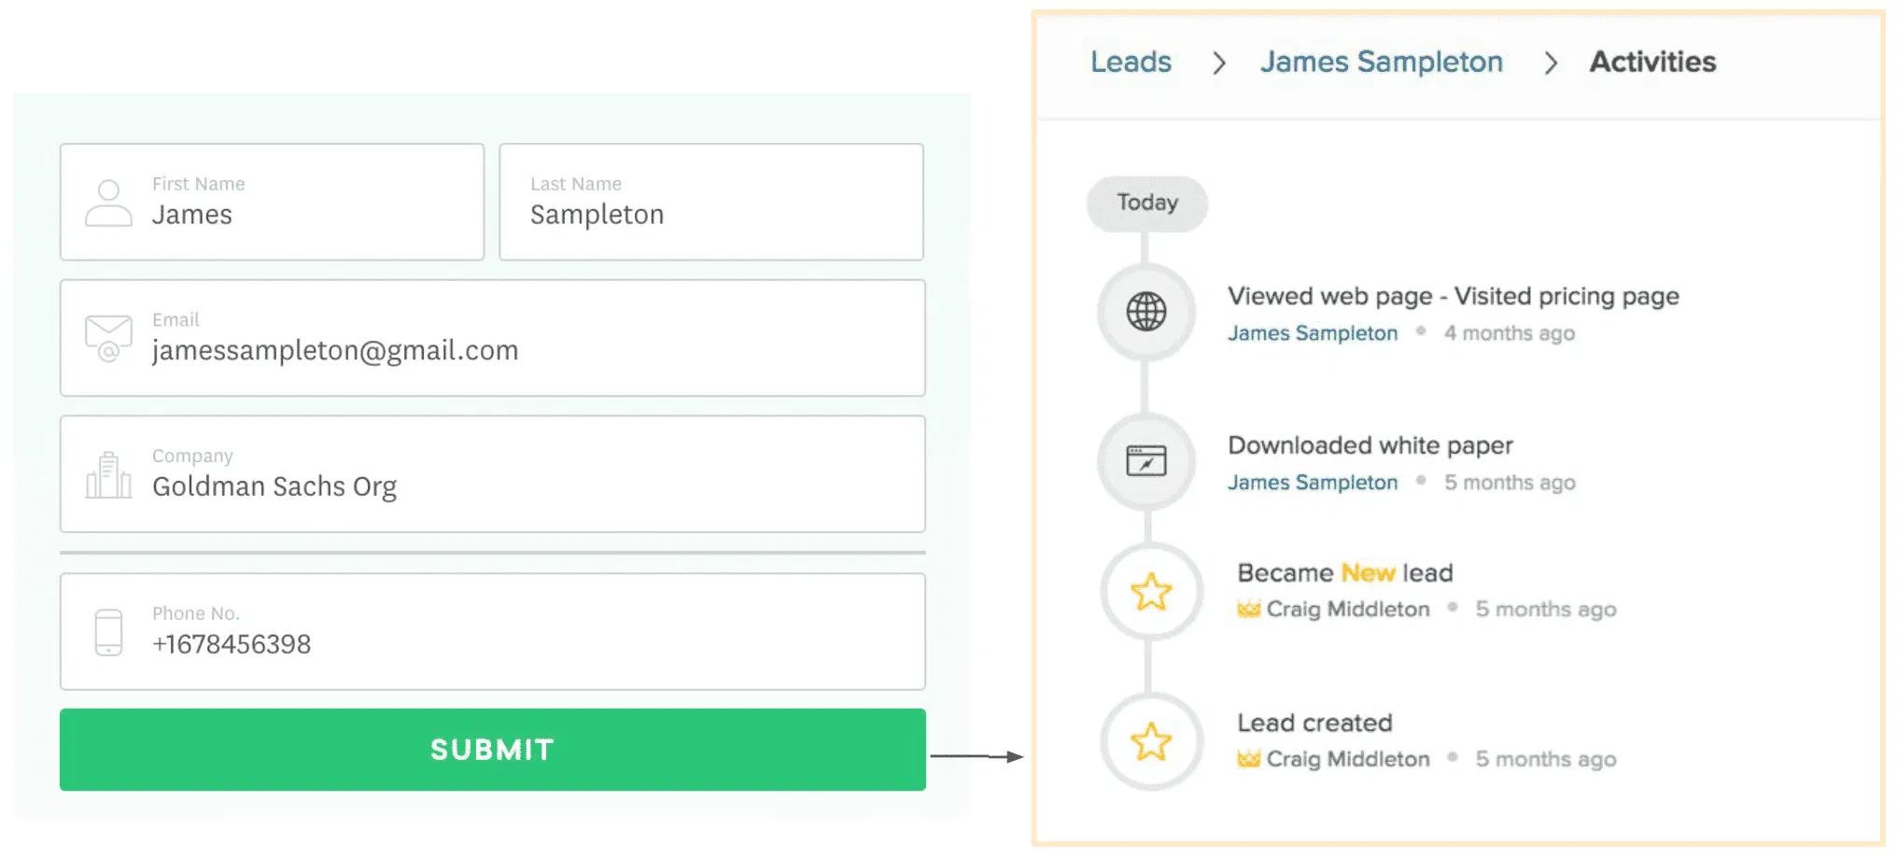The image size is (1897, 857).
Task: Click the Today timeline marker
Action: [x=1146, y=203]
